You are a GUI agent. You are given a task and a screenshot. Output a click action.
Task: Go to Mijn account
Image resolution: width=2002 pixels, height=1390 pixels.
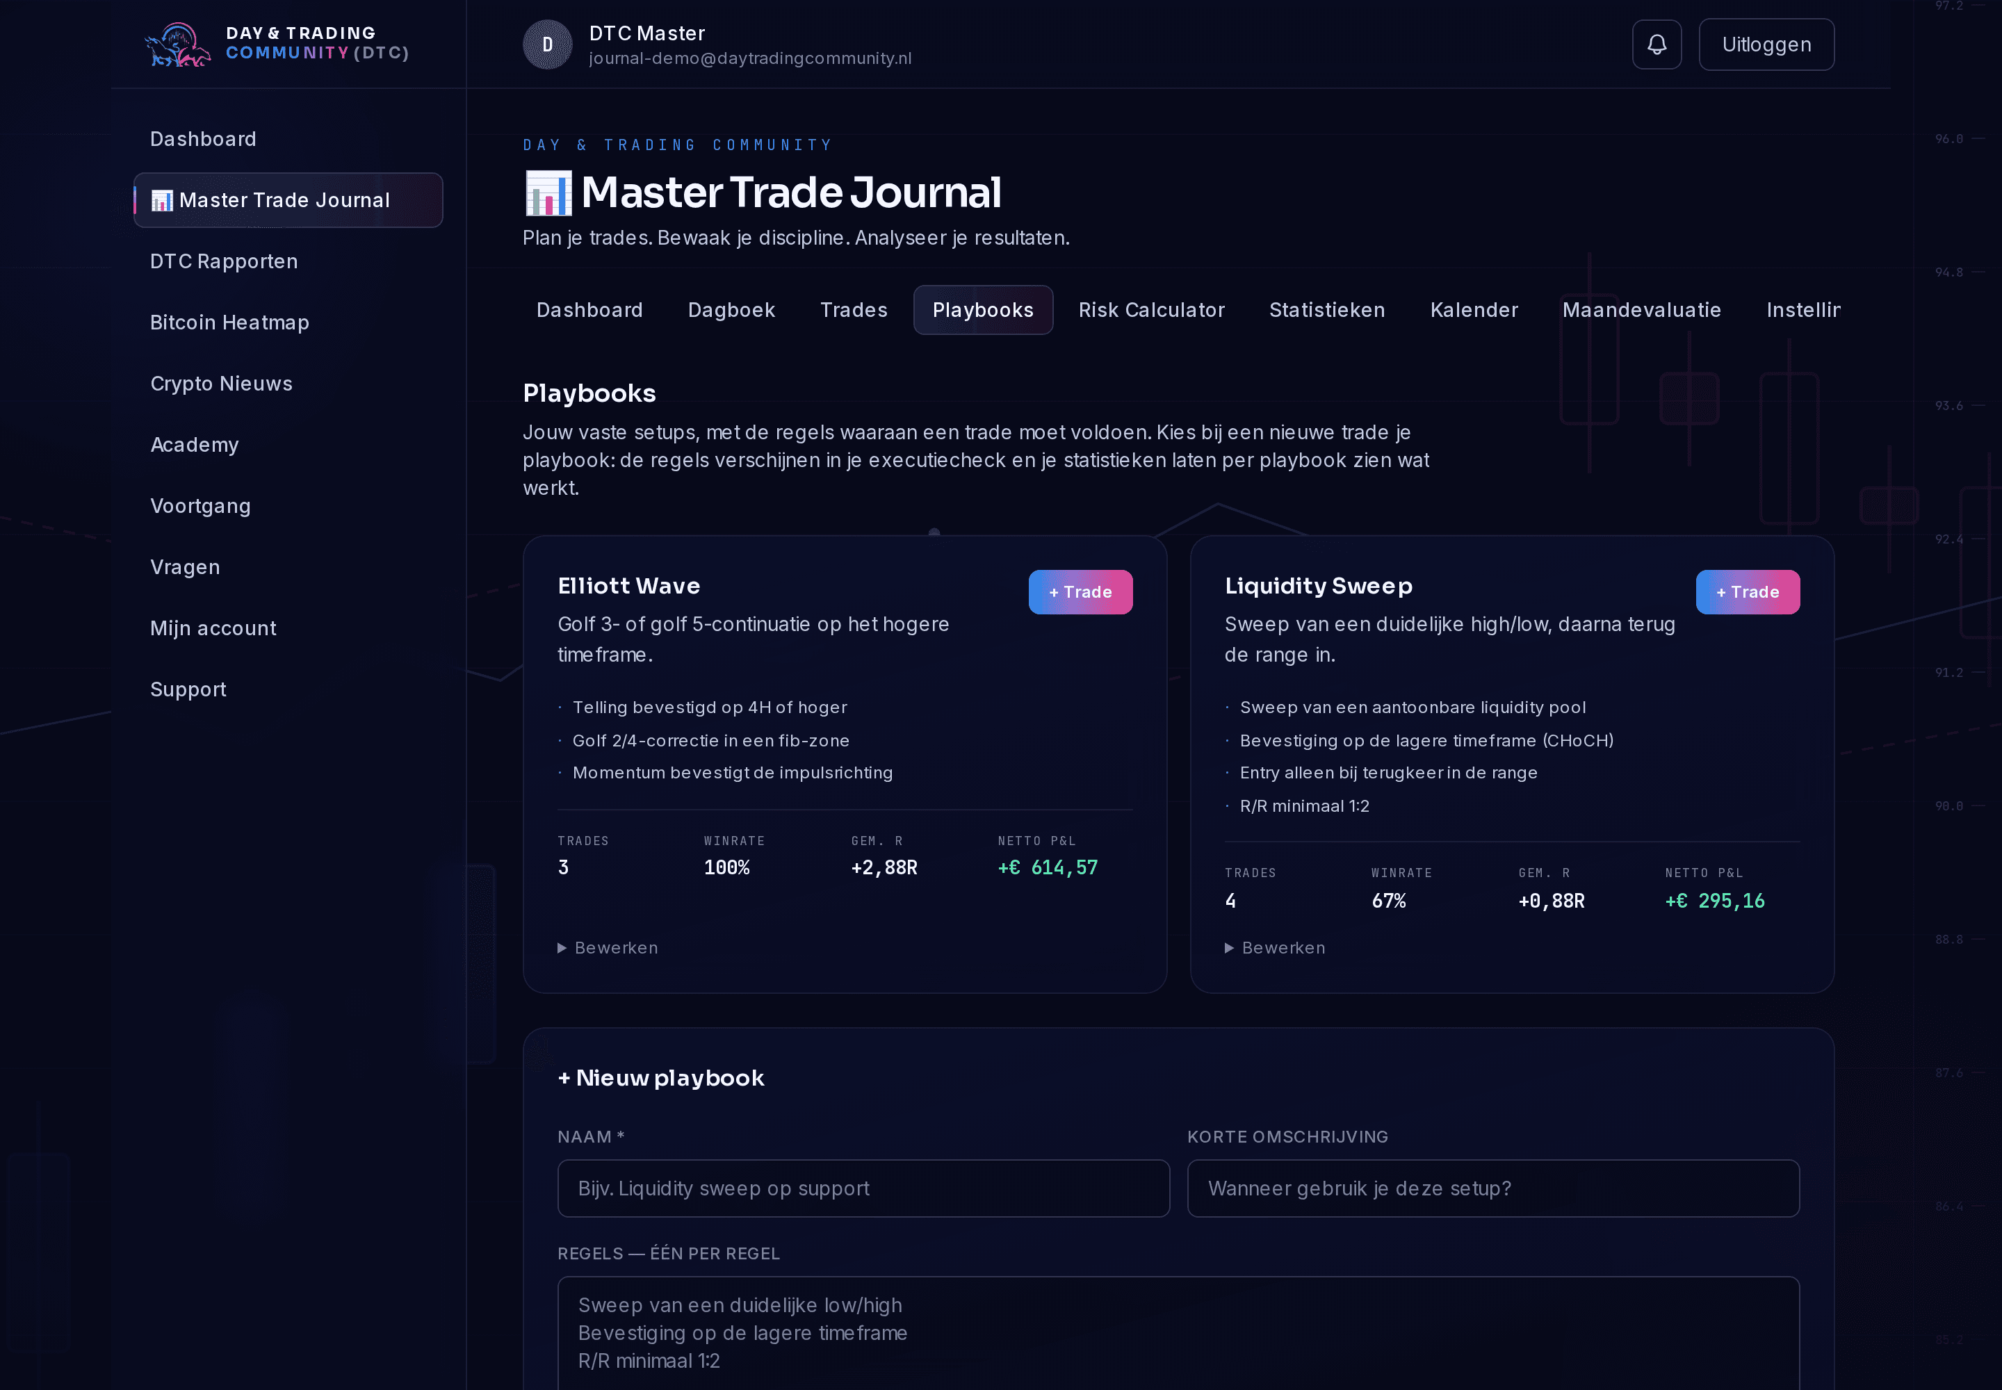(x=213, y=628)
